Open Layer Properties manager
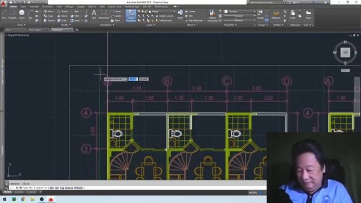Screen dimensions: 361x203 pyautogui.click(x=131, y=16)
